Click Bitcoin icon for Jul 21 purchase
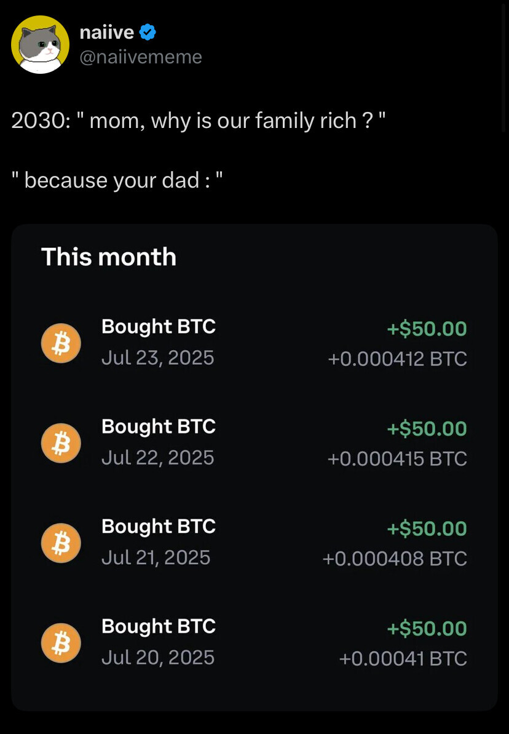 (x=61, y=543)
